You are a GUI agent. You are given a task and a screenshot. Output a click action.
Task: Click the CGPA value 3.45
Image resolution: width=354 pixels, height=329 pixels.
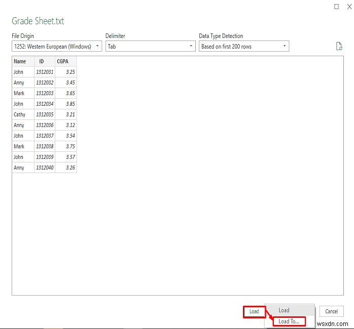tap(66, 83)
